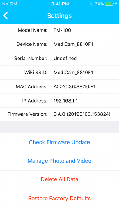Tap the Bluetooth icon in status bar

[x=91, y=4]
